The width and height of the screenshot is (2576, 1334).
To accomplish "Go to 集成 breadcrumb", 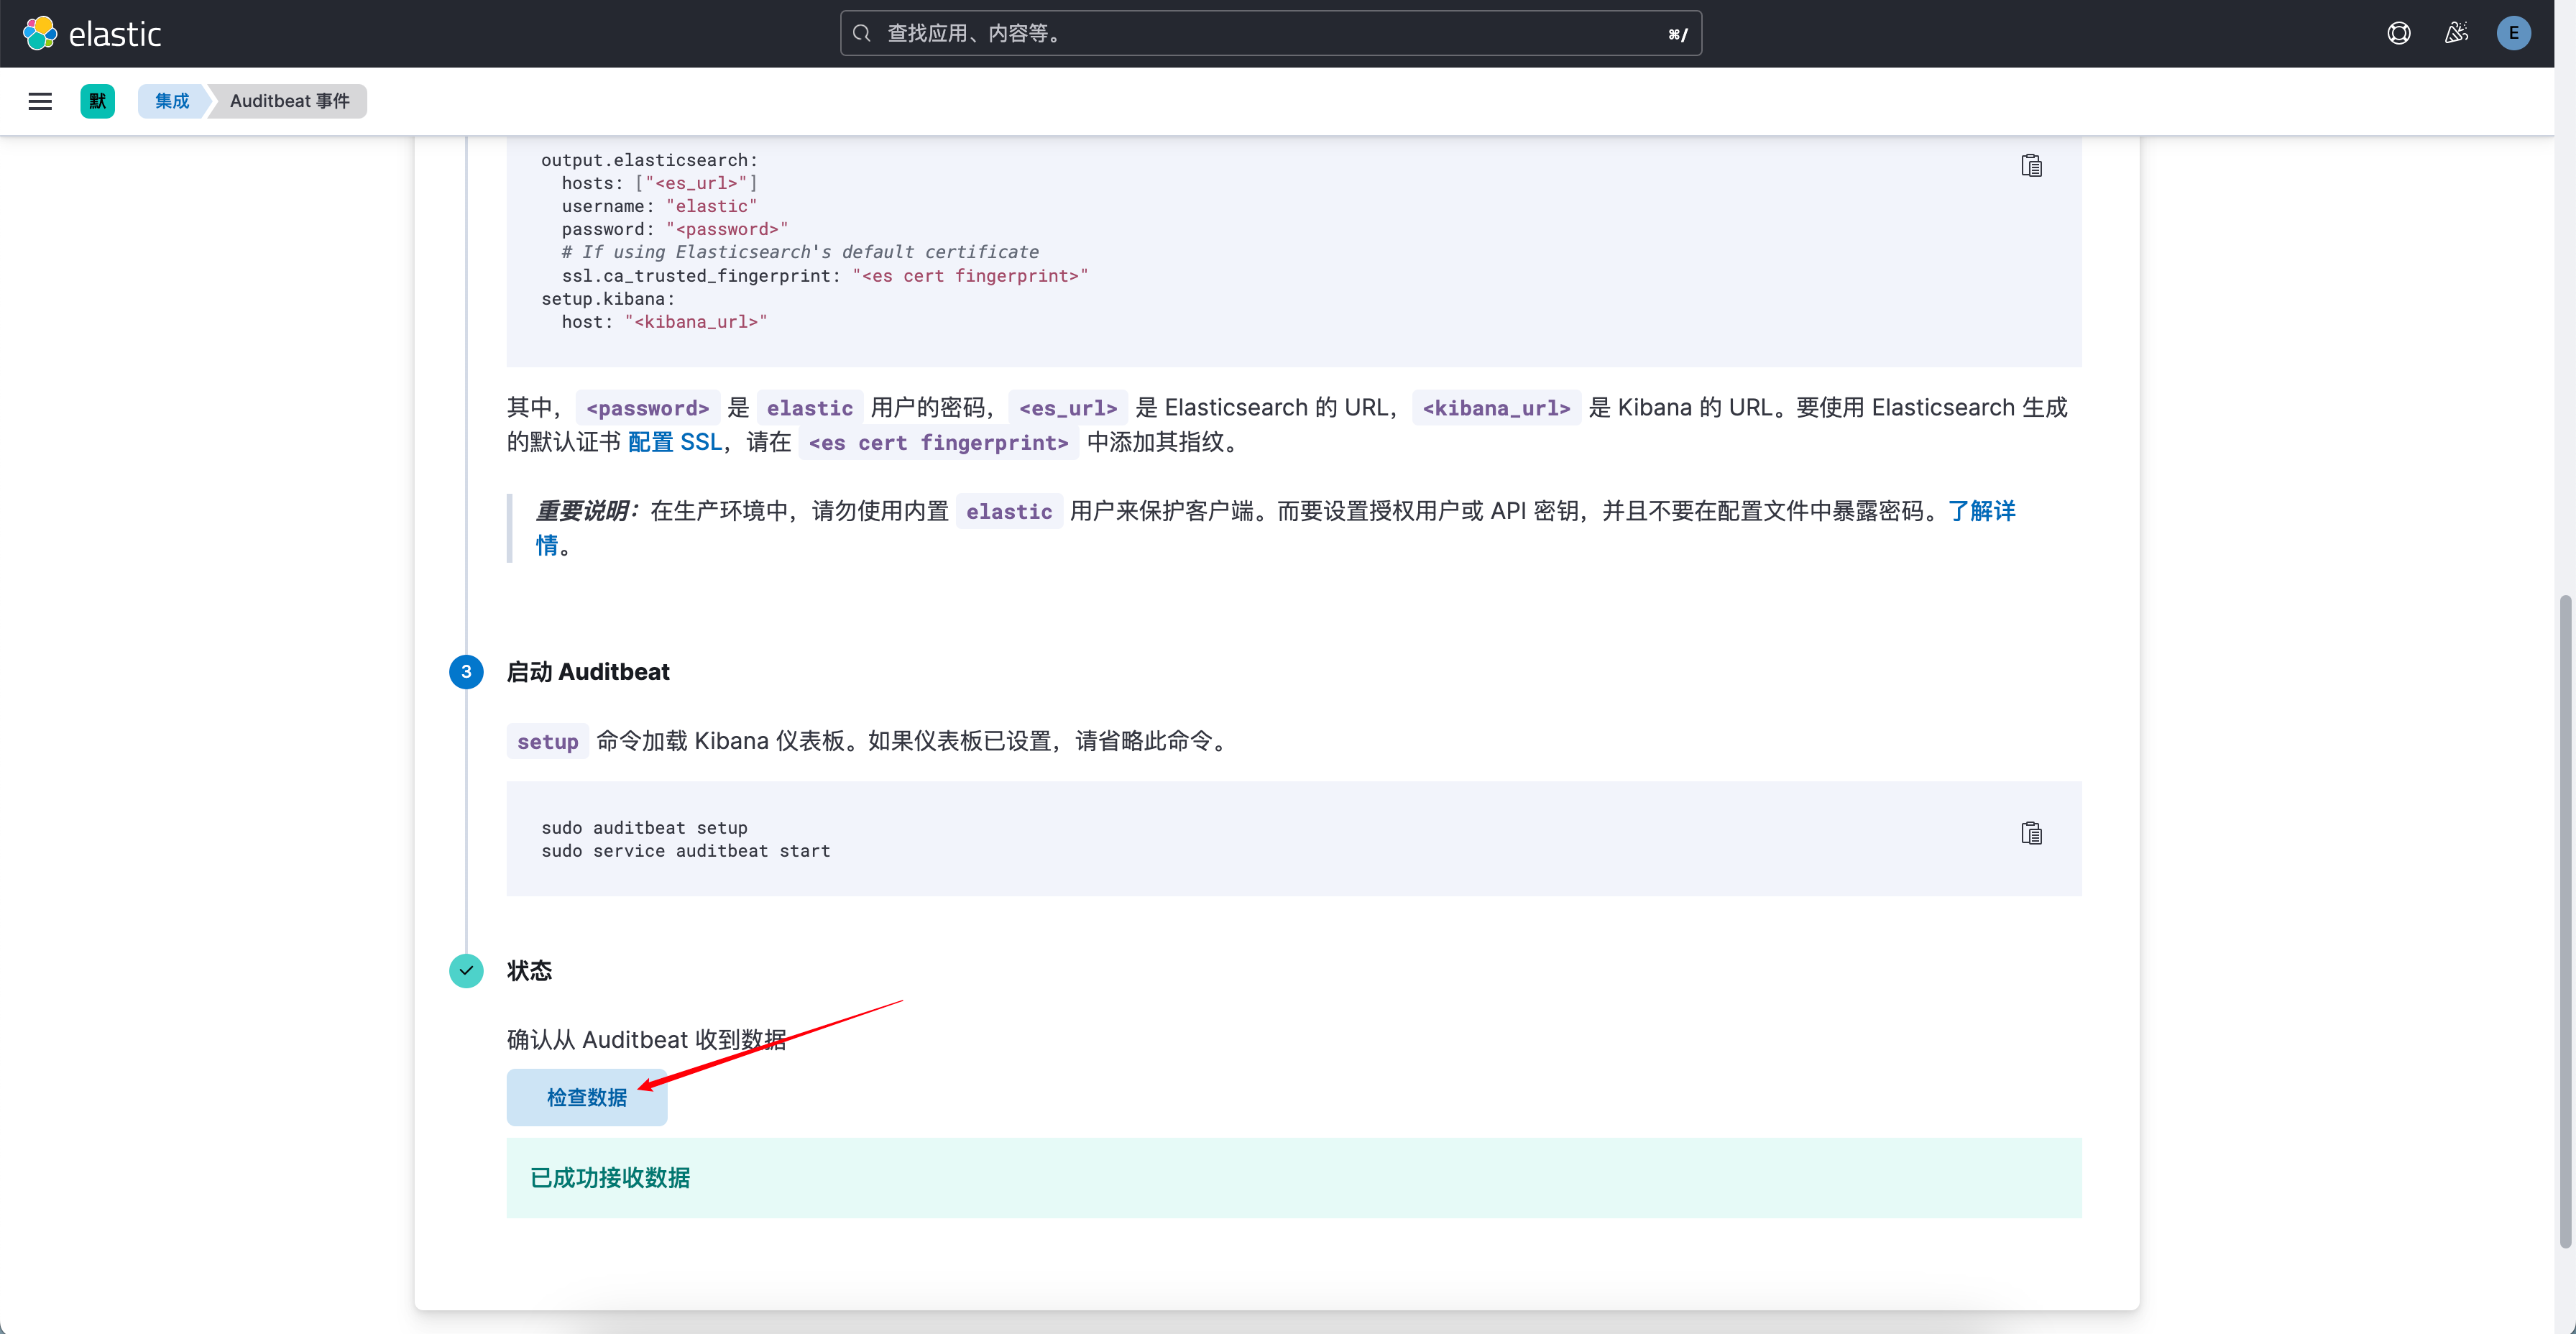I will tap(172, 101).
